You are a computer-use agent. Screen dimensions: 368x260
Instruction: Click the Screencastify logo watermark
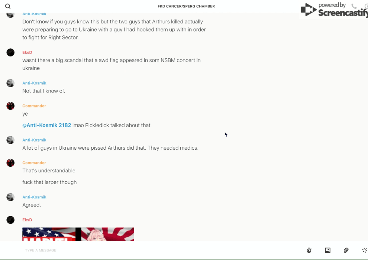pyautogui.click(x=334, y=10)
